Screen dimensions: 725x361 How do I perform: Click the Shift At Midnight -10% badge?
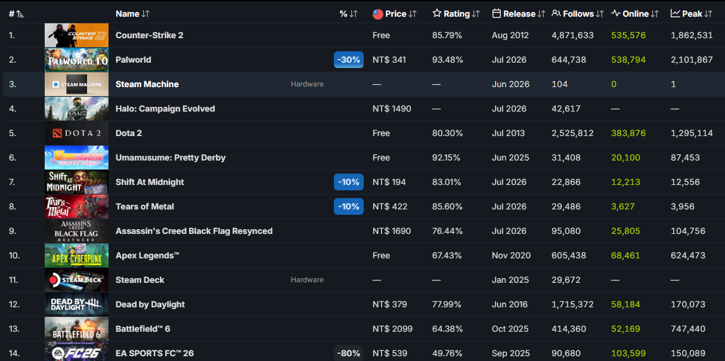click(x=349, y=182)
